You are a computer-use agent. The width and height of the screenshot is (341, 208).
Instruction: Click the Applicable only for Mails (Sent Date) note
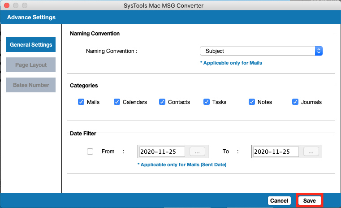182,165
